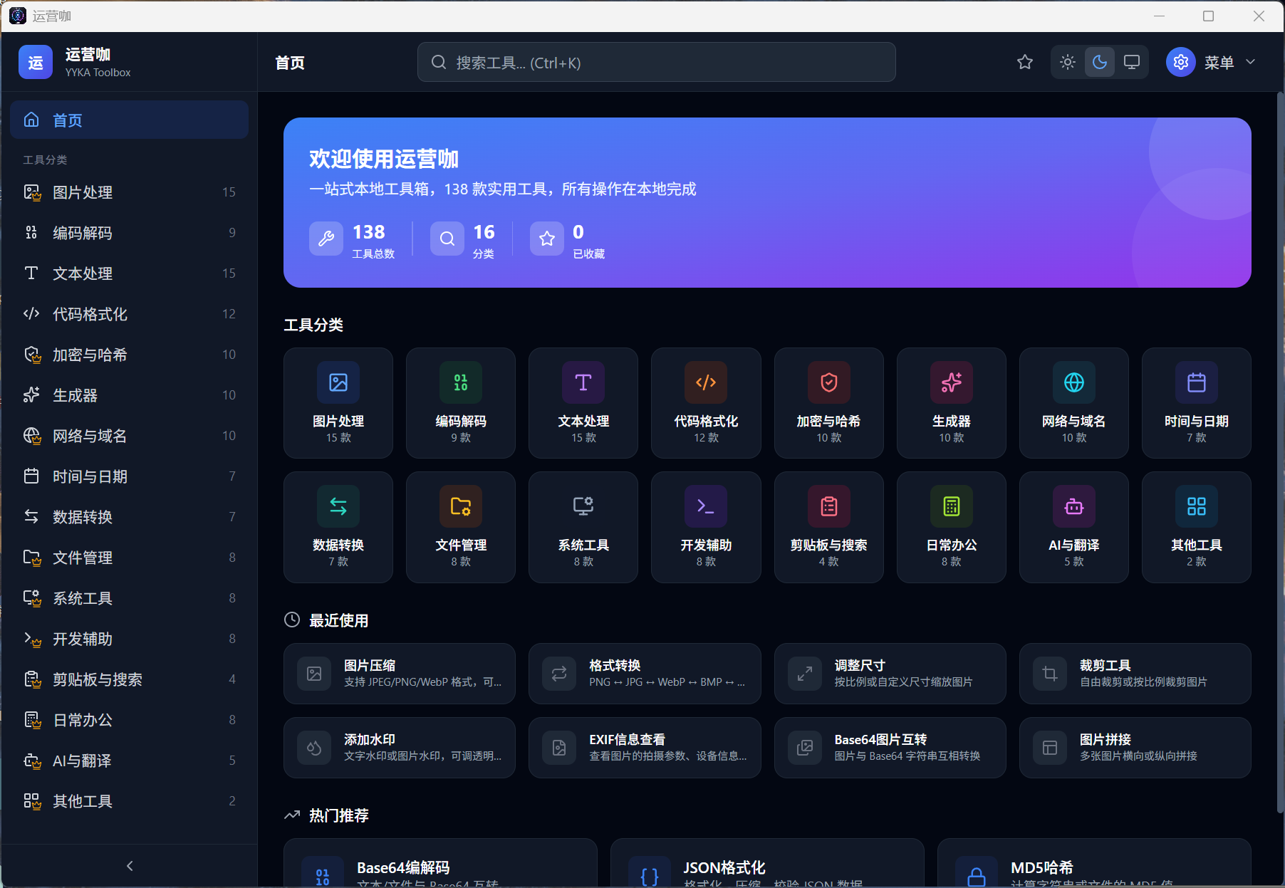
Task: Click sidebar 数据转换 arrows icon
Action: coord(31,517)
